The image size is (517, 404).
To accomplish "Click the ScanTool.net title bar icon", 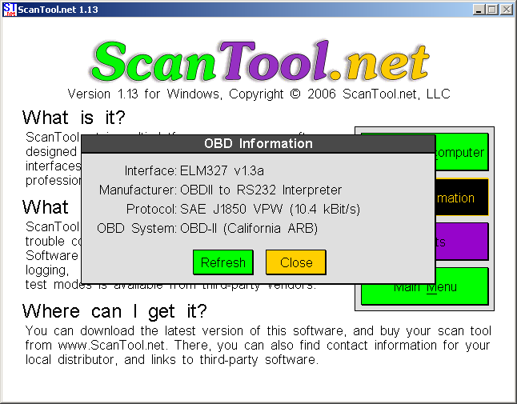I will point(10,10).
